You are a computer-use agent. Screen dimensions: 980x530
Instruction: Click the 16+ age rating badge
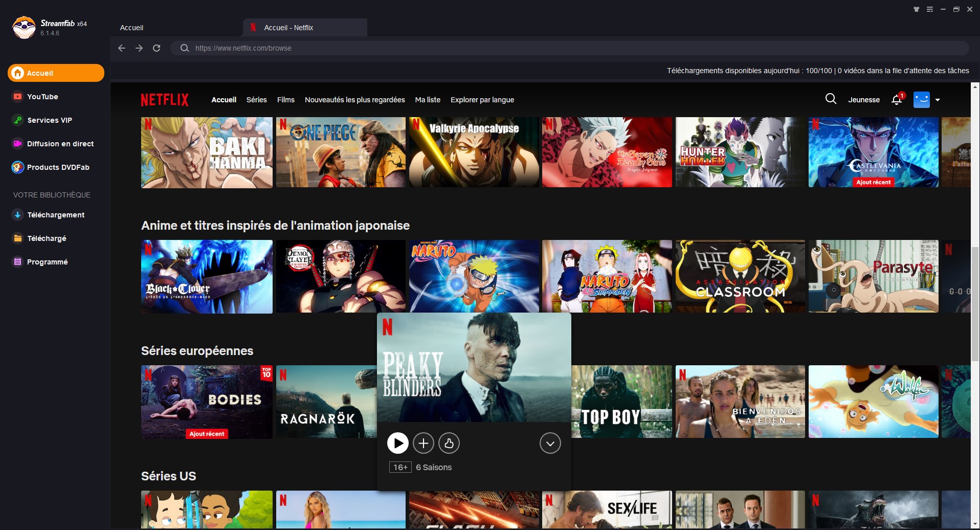(400, 467)
